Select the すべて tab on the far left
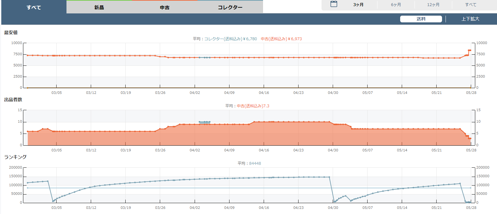497x214 pixels. 34,7
